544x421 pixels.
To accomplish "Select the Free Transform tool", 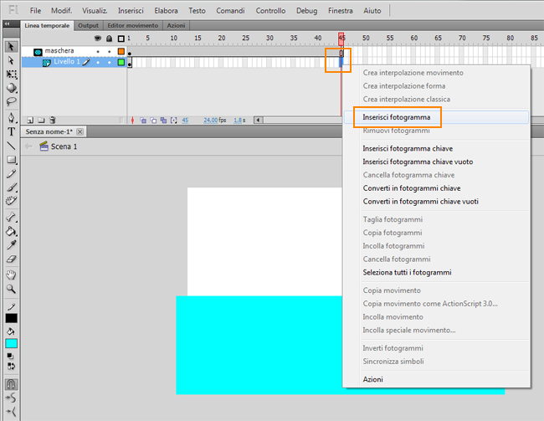I will click(11, 74).
